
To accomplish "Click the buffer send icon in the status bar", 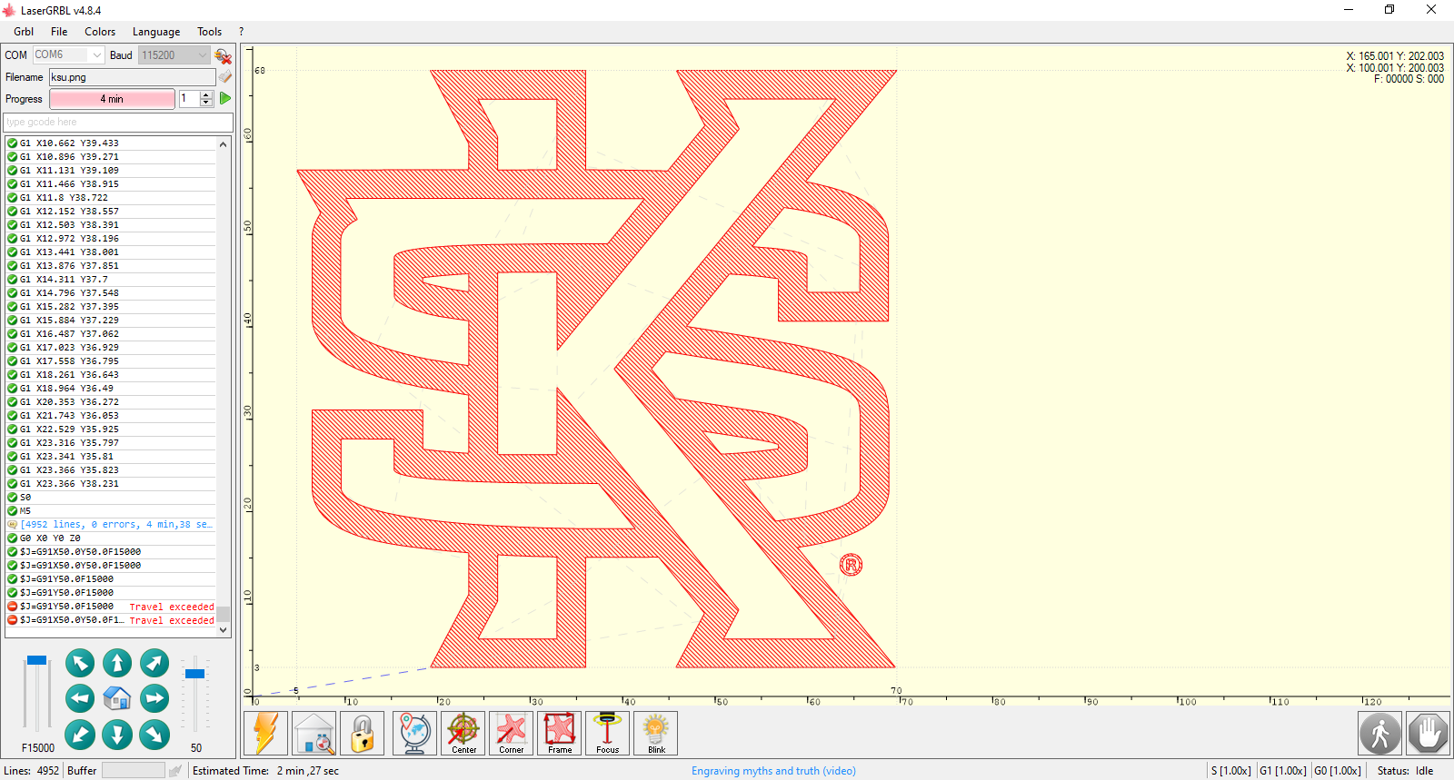I will [175, 770].
